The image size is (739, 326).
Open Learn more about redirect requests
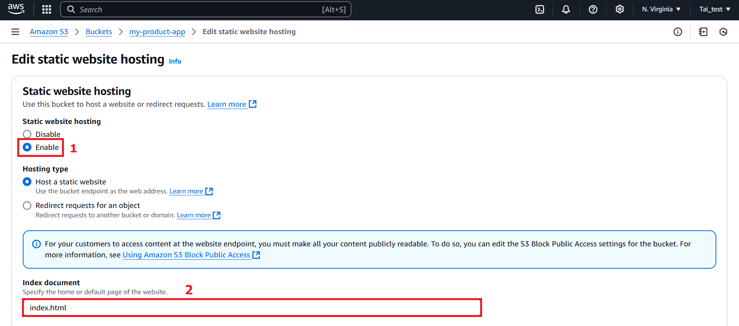(194, 215)
